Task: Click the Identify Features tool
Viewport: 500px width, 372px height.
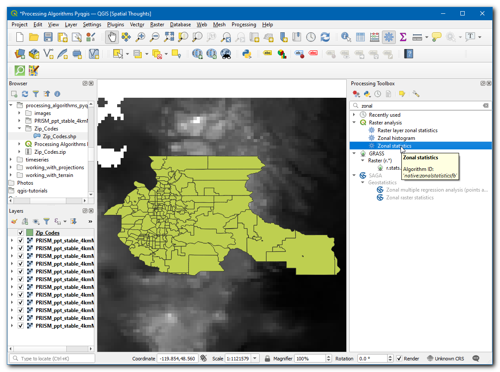Action: pyautogui.click(x=346, y=37)
